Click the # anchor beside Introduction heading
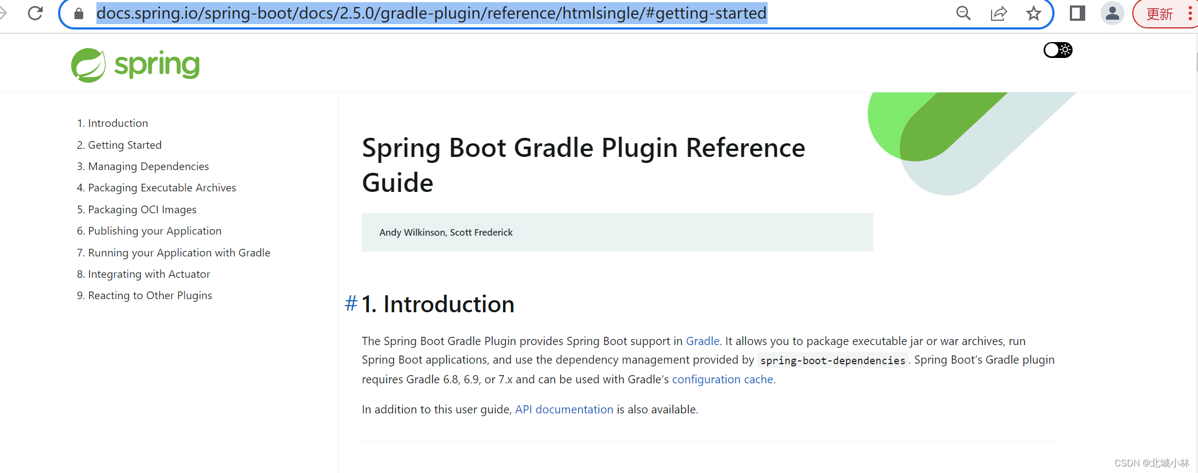Image resolution: width=1198 pixels, height=473 pixels. click(351, 303)
